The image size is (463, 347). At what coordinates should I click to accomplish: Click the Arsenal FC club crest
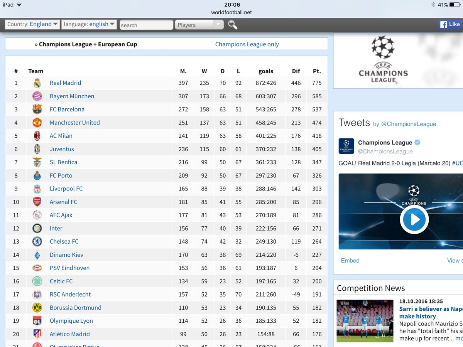coord(37,202)
